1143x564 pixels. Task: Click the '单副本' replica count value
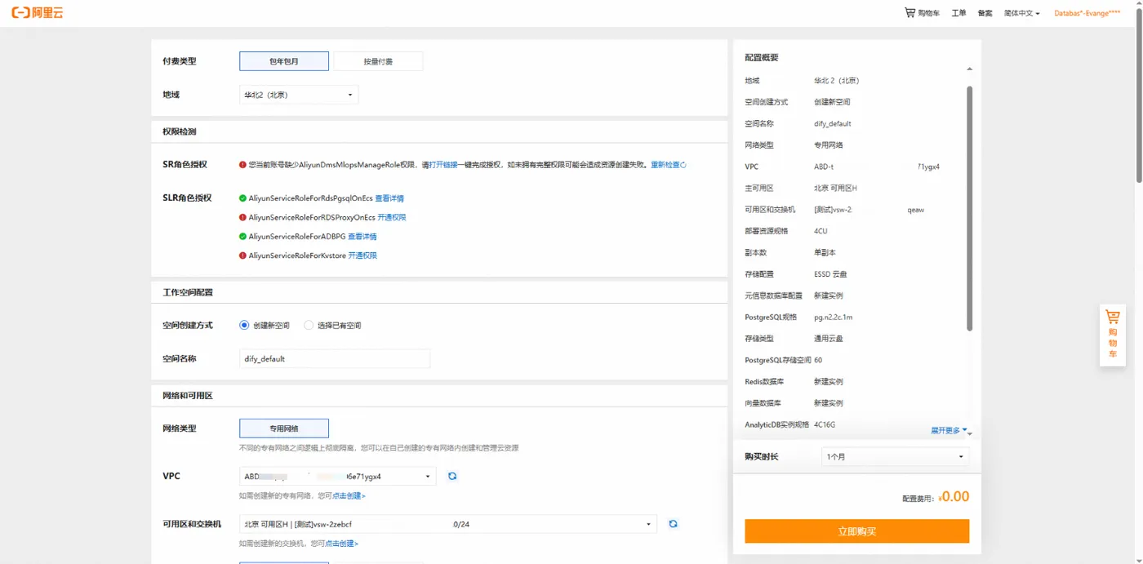825,252
